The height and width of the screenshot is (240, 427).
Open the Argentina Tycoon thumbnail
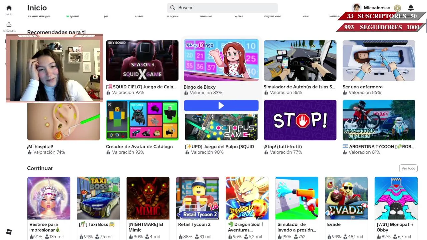[379, 120]
